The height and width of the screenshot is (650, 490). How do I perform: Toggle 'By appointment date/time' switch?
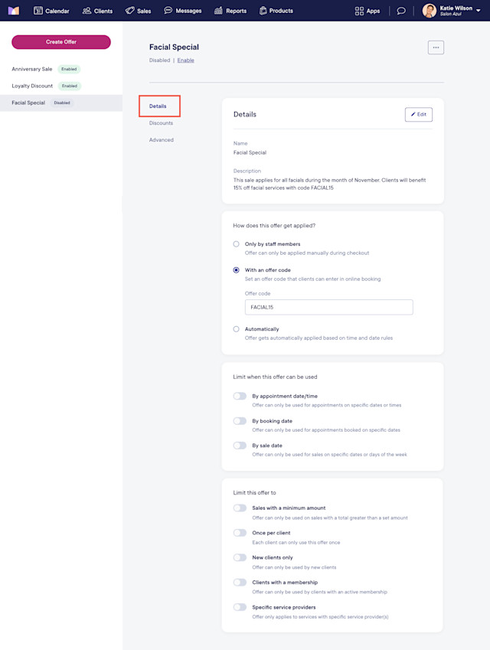click(x=240, y=397)
